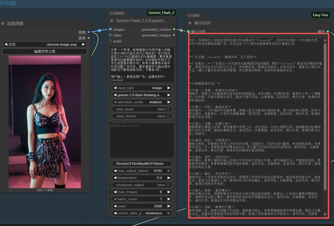
Task: Toggle the chat_mode switch
Action: point(168,109)
